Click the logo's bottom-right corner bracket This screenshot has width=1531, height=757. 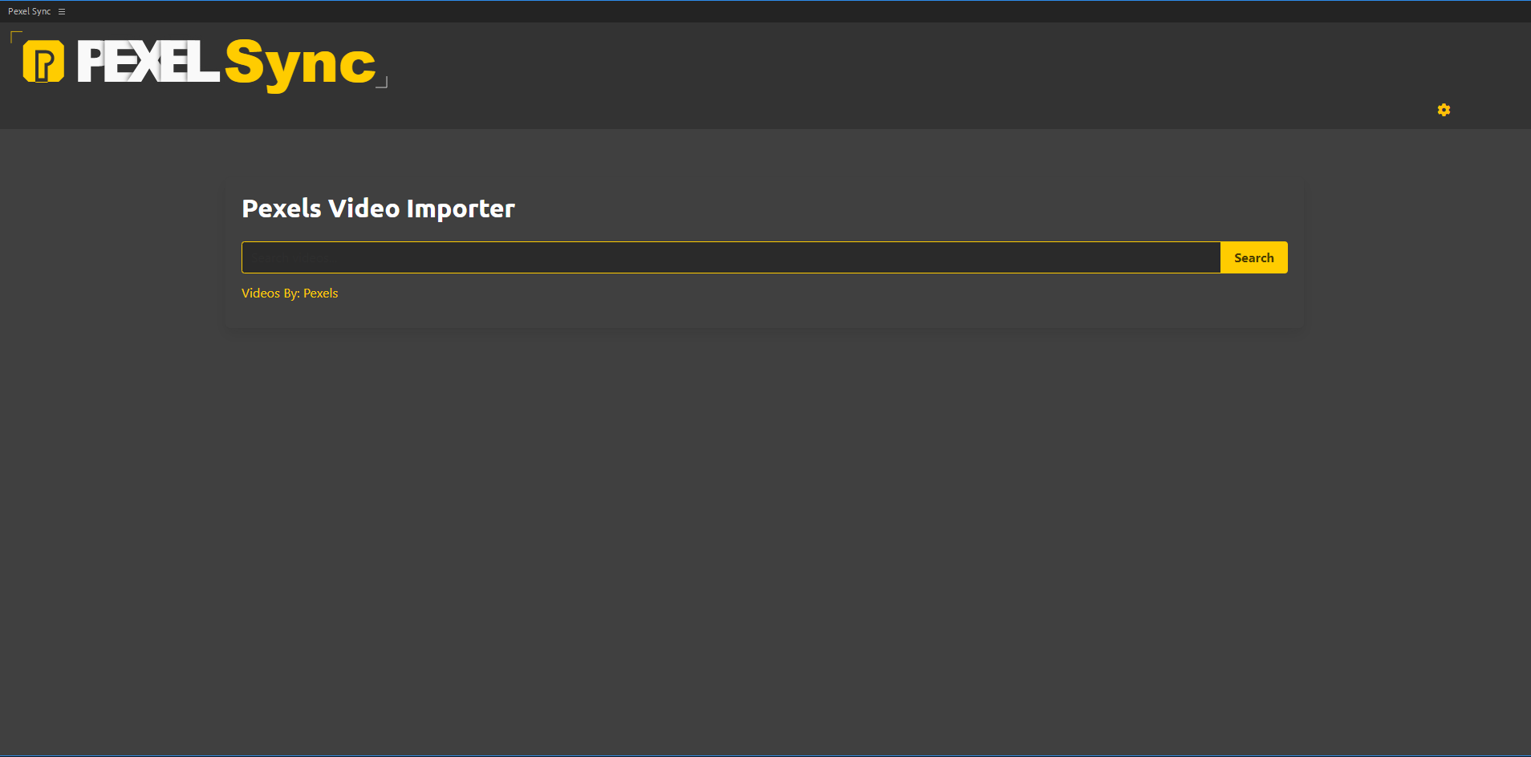click(383, 83)
